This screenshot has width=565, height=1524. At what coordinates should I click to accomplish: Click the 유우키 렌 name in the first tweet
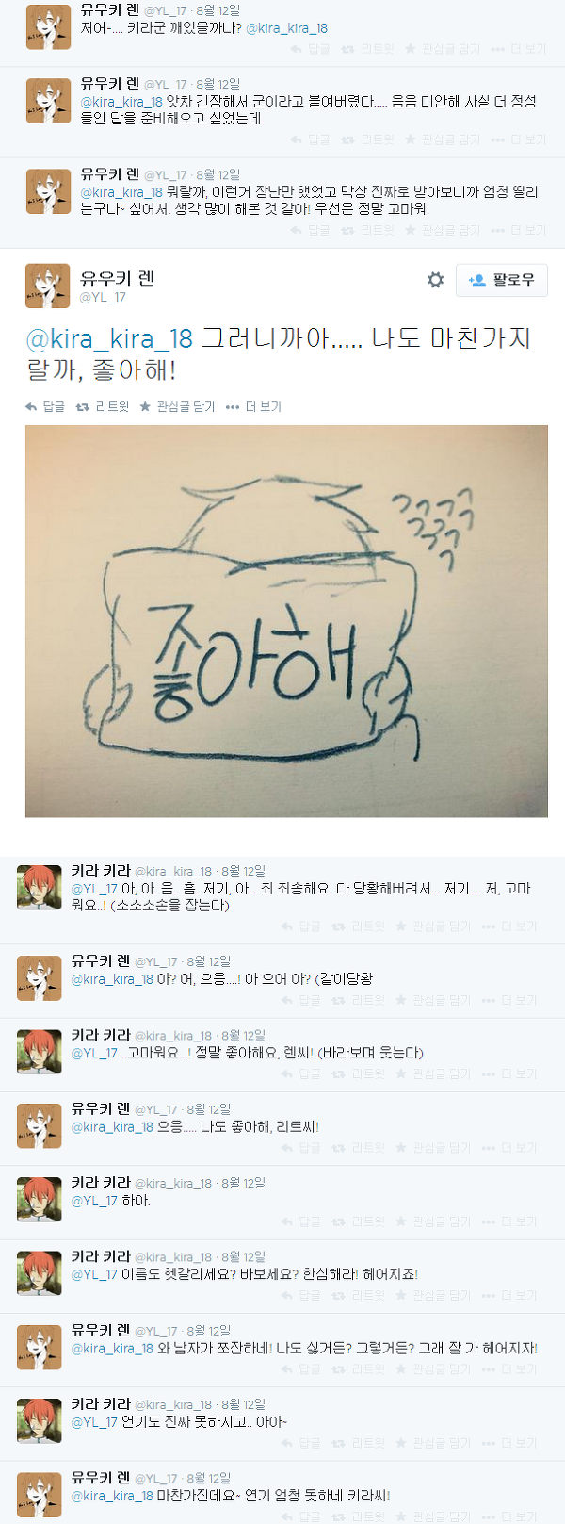click(x=109, y=10)
